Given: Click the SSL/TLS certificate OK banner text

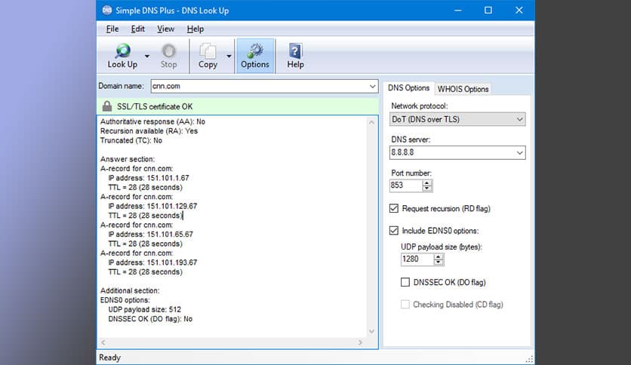Looking at the screenshot, I should pos(155,106).
